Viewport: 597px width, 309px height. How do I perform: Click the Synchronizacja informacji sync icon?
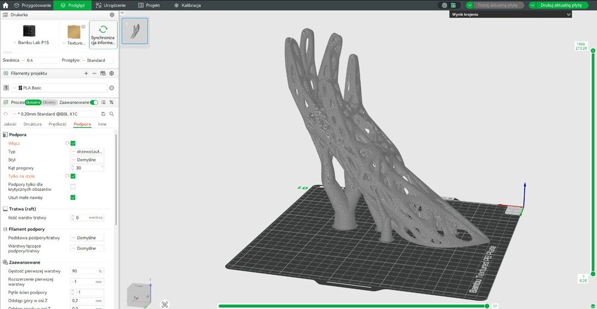click(x=103, y=29)
